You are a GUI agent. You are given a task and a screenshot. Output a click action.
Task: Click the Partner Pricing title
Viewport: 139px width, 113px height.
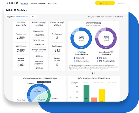click(94, 23)
